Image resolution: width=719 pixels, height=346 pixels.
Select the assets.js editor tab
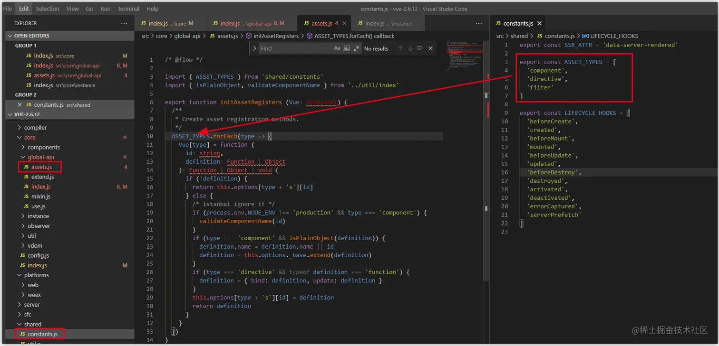325,23
